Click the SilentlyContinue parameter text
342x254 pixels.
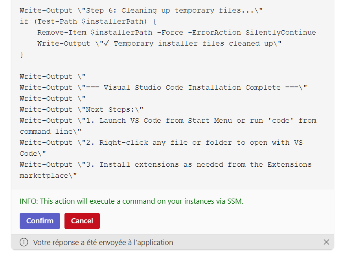point(280,32)
